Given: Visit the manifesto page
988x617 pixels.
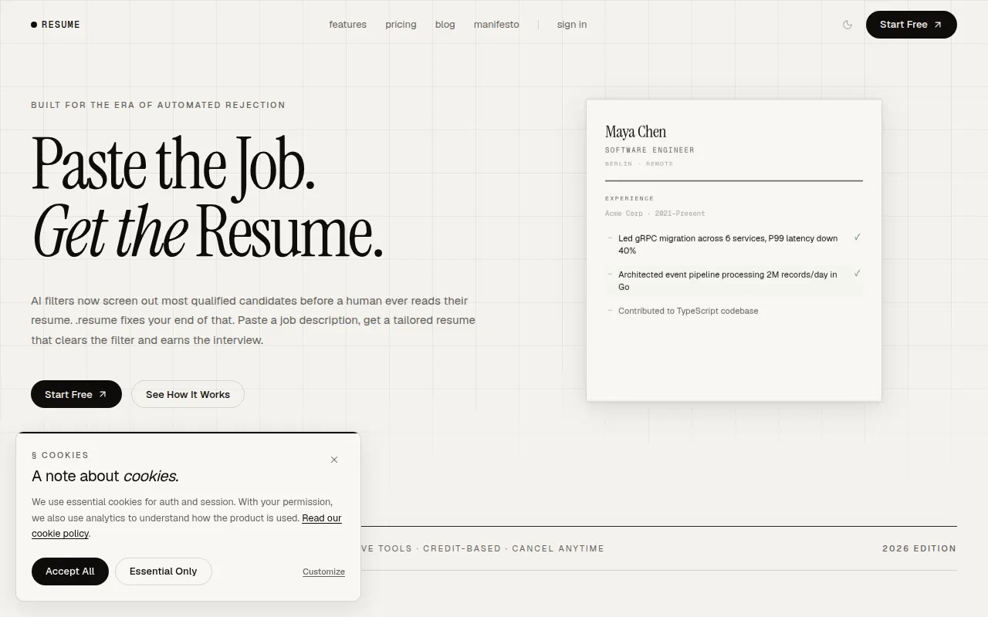Looking at the screenshot, I should (496, 25).
